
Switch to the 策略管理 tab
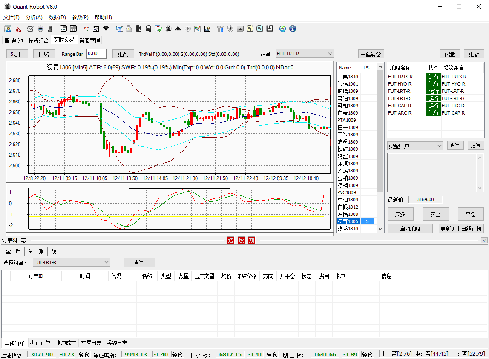coord(89,40)
